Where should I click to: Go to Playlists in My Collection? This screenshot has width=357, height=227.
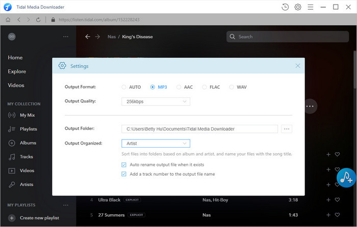(x=28, y=129)
